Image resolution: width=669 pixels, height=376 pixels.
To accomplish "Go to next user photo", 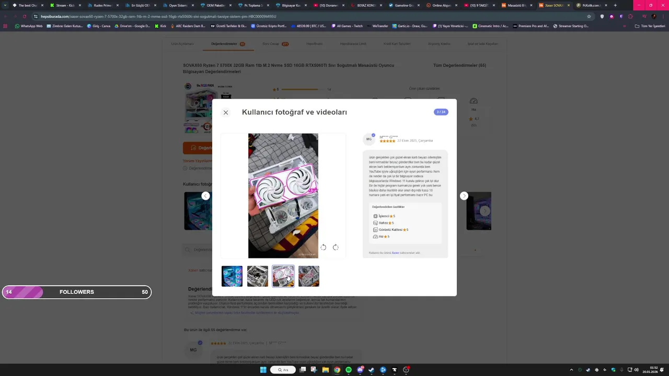I will point(464,196).
